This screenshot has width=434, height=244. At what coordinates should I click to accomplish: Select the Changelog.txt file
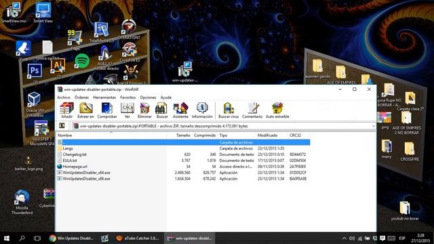tap(183, 155)
